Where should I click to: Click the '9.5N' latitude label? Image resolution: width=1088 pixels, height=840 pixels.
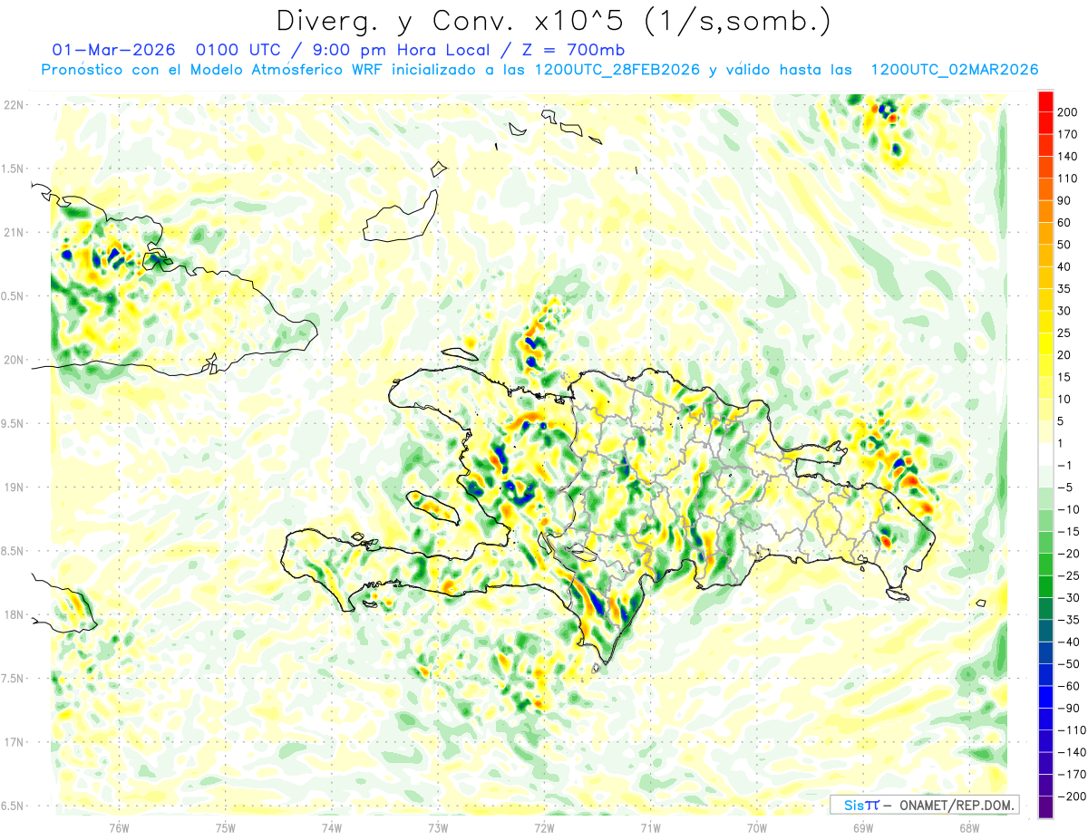click(13, 423)
